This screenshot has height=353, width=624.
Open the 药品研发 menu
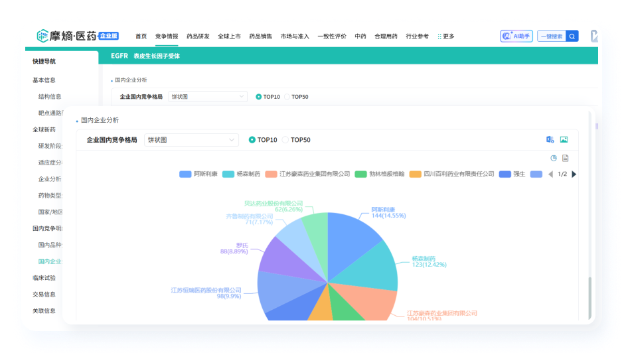[198, 36]
